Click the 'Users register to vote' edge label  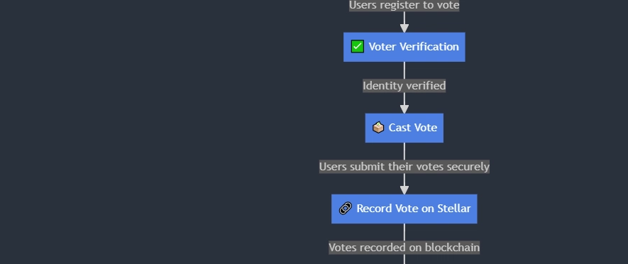tap(404, 5)
